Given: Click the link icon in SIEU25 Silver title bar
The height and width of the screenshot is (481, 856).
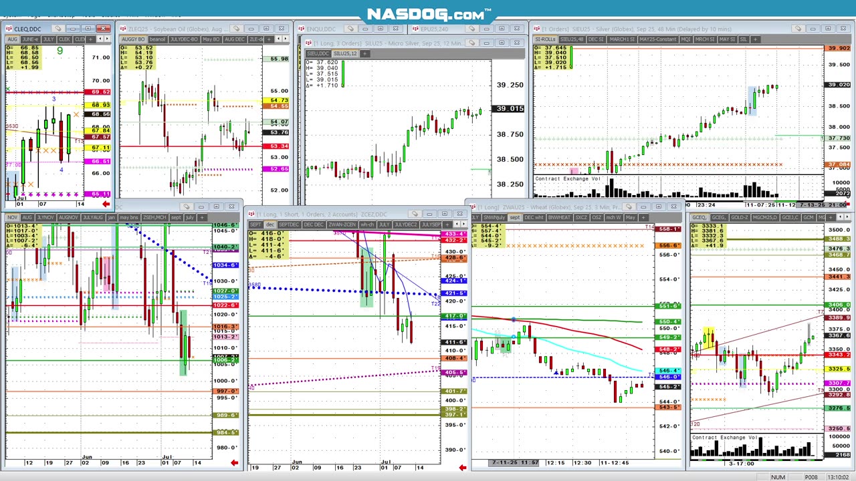Looking at the screenshot, I should point(797,29).
